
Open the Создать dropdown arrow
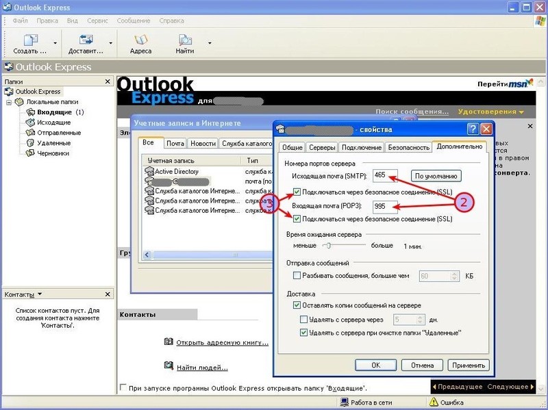pos(55,43)
